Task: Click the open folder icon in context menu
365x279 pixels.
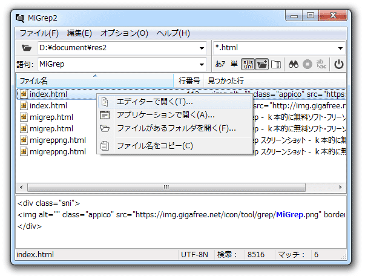Action: pyautogui.click(x=105, y=128)
